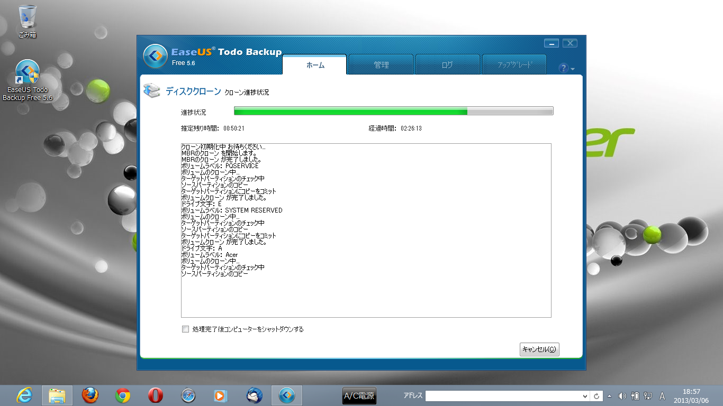Launch Thunderbird from the taskbar
The width and height of the screenshot is (723, 406).
click(x=254, y=395)
